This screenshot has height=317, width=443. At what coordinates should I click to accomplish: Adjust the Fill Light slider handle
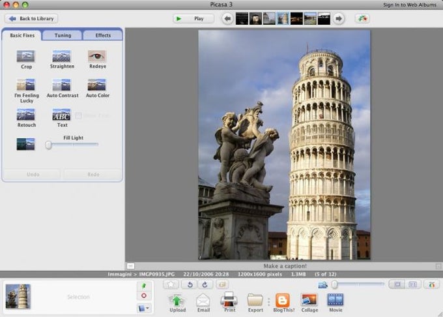point(49,145)
